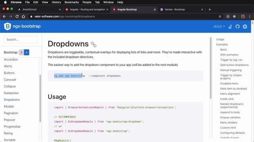This screenshot has height=142, width=254.
Task: Switch to Bootstrap version 3
Action: tap(21, 52)
